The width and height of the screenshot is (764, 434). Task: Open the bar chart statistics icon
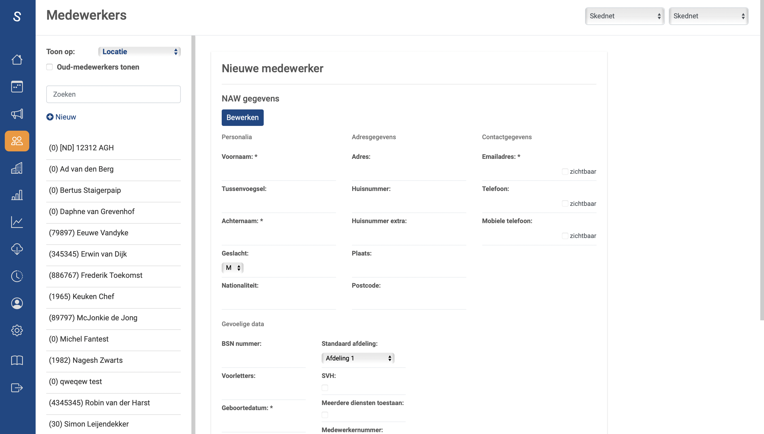[x=17, y=195]
